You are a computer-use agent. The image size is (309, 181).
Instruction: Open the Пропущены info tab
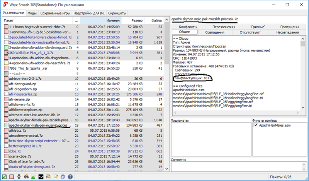coord(289,27)
